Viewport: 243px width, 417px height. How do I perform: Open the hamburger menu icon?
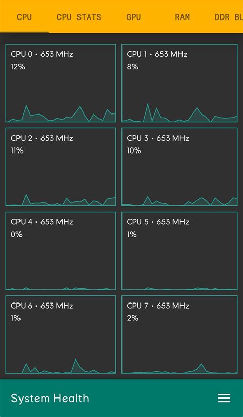point(224,398)
